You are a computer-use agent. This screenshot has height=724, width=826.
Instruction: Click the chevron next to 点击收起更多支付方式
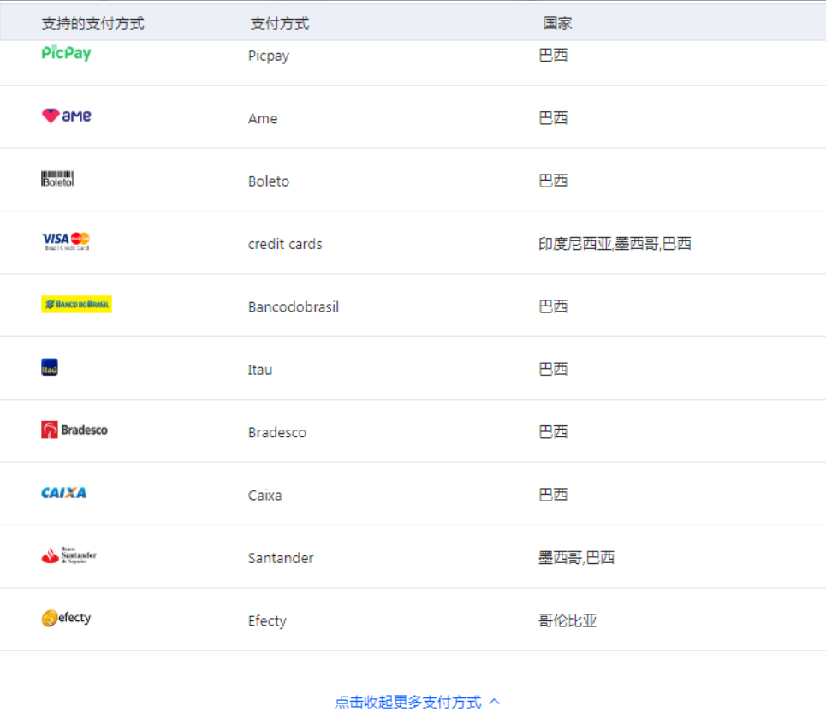494,700
